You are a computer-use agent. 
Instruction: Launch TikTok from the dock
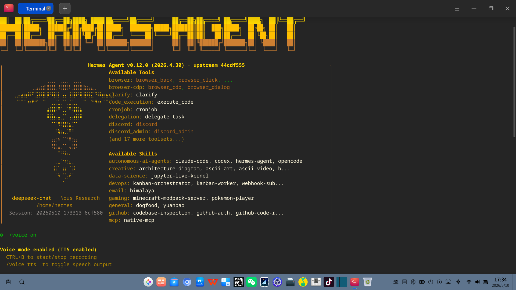click(329, 282)
